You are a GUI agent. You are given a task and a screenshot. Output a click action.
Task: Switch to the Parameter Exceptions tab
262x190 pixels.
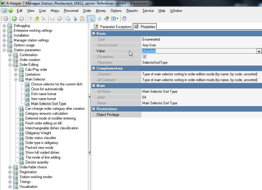[x=113, y=27]
